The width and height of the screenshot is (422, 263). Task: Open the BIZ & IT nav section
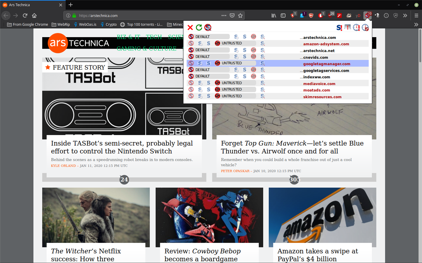(128, 37)
